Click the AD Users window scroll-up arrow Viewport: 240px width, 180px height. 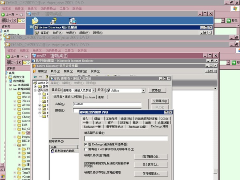(x=215, y=88)
